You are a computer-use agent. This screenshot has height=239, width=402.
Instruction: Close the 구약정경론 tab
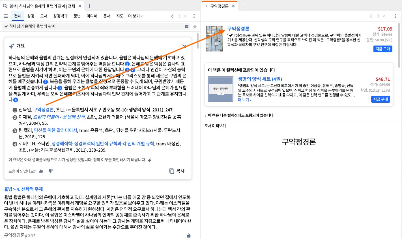(233, 6)
